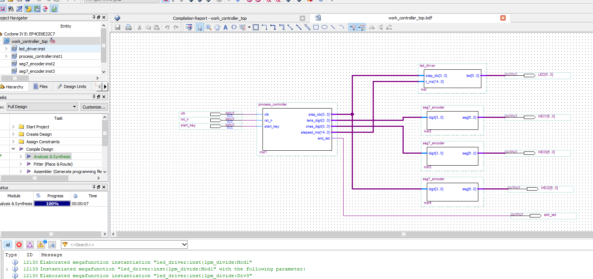Choose the Arc drawing tool
The width and height of the screenshot is (593, 279).
pos(342,27)
